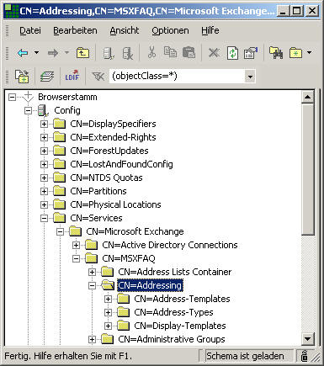Click the vertical scrollbar thumb
Viewport: 324px width, 366px height.
[x=308, y=169]
